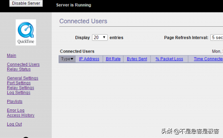Image resolution: width=223 pixels, height=138 pixels.
Task: Sort table by Bit Rate column
Action: 113,59
